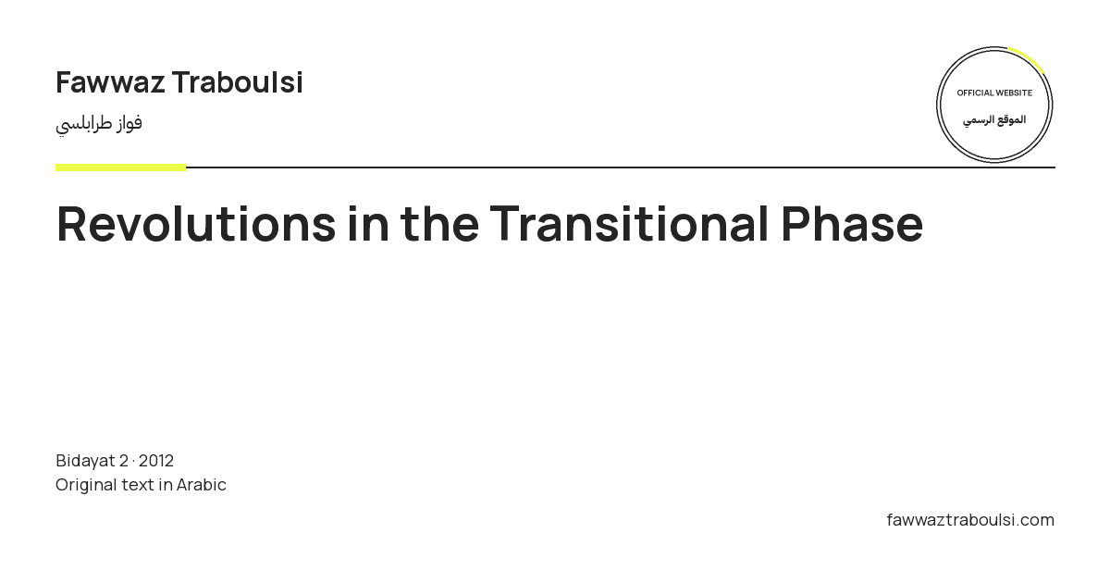The height and width of the screenshot is (583, 1110).
Task: Click the Arabic name "فواز طرابلسي"
Action: click(99, 123)
